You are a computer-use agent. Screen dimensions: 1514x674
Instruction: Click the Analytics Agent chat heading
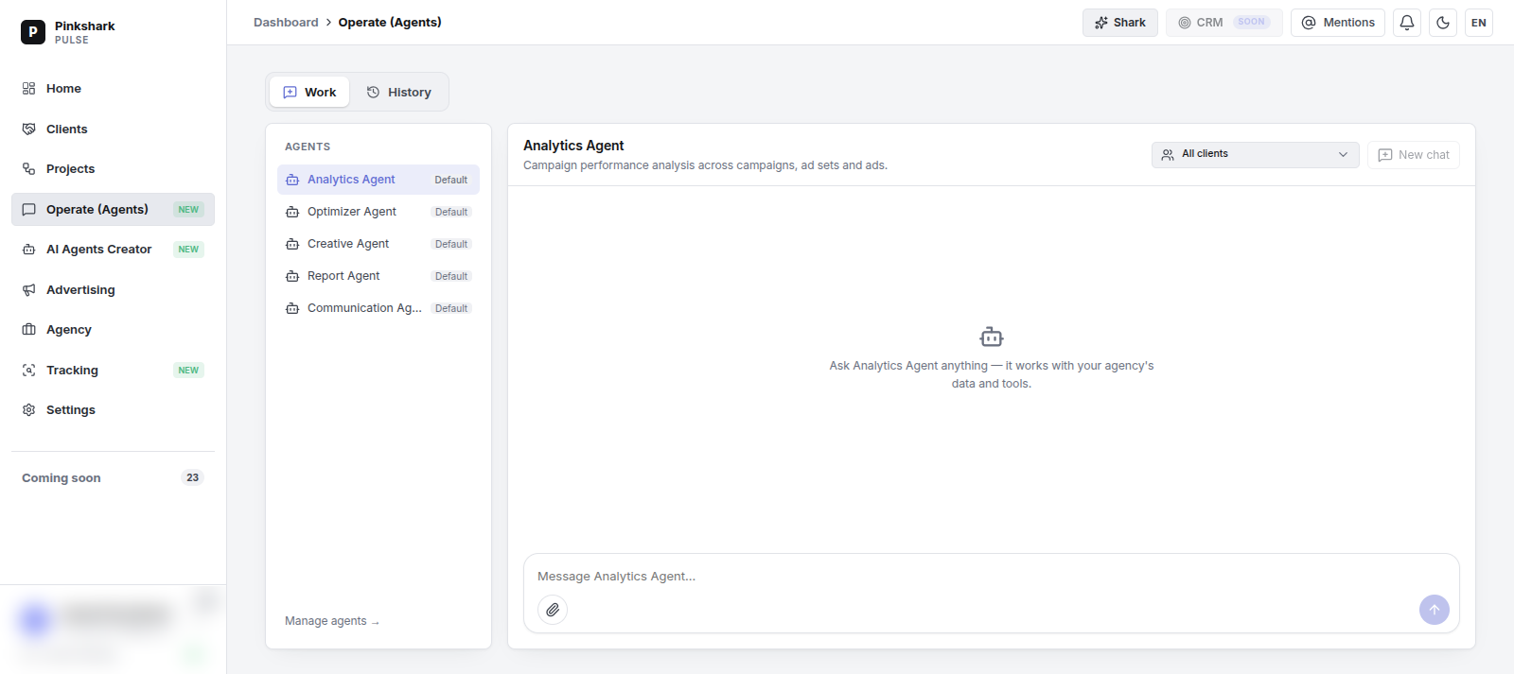coord(573,146)
